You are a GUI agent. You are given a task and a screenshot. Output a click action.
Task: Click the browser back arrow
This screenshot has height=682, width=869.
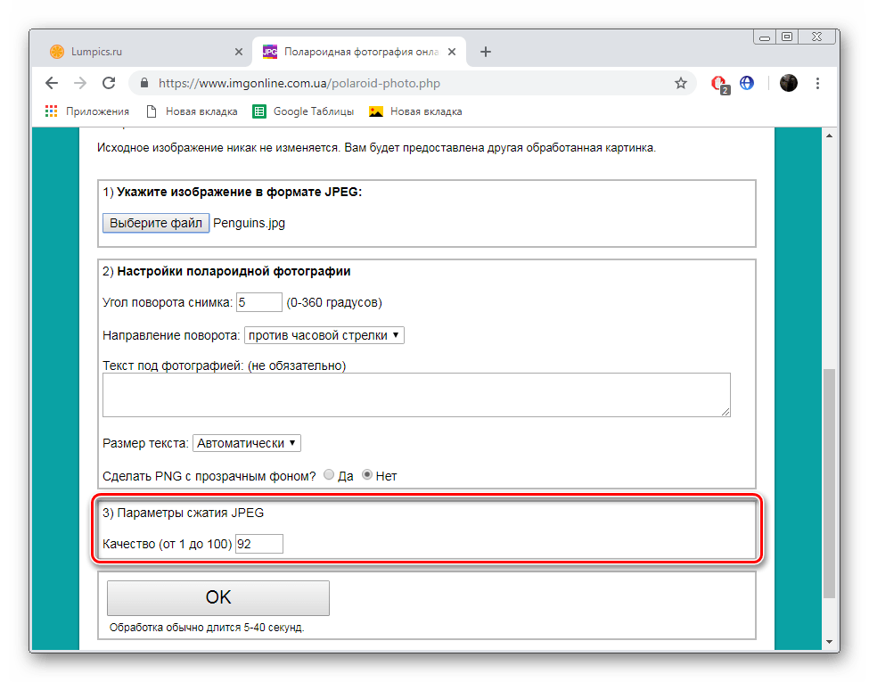(x=52, y=83)
